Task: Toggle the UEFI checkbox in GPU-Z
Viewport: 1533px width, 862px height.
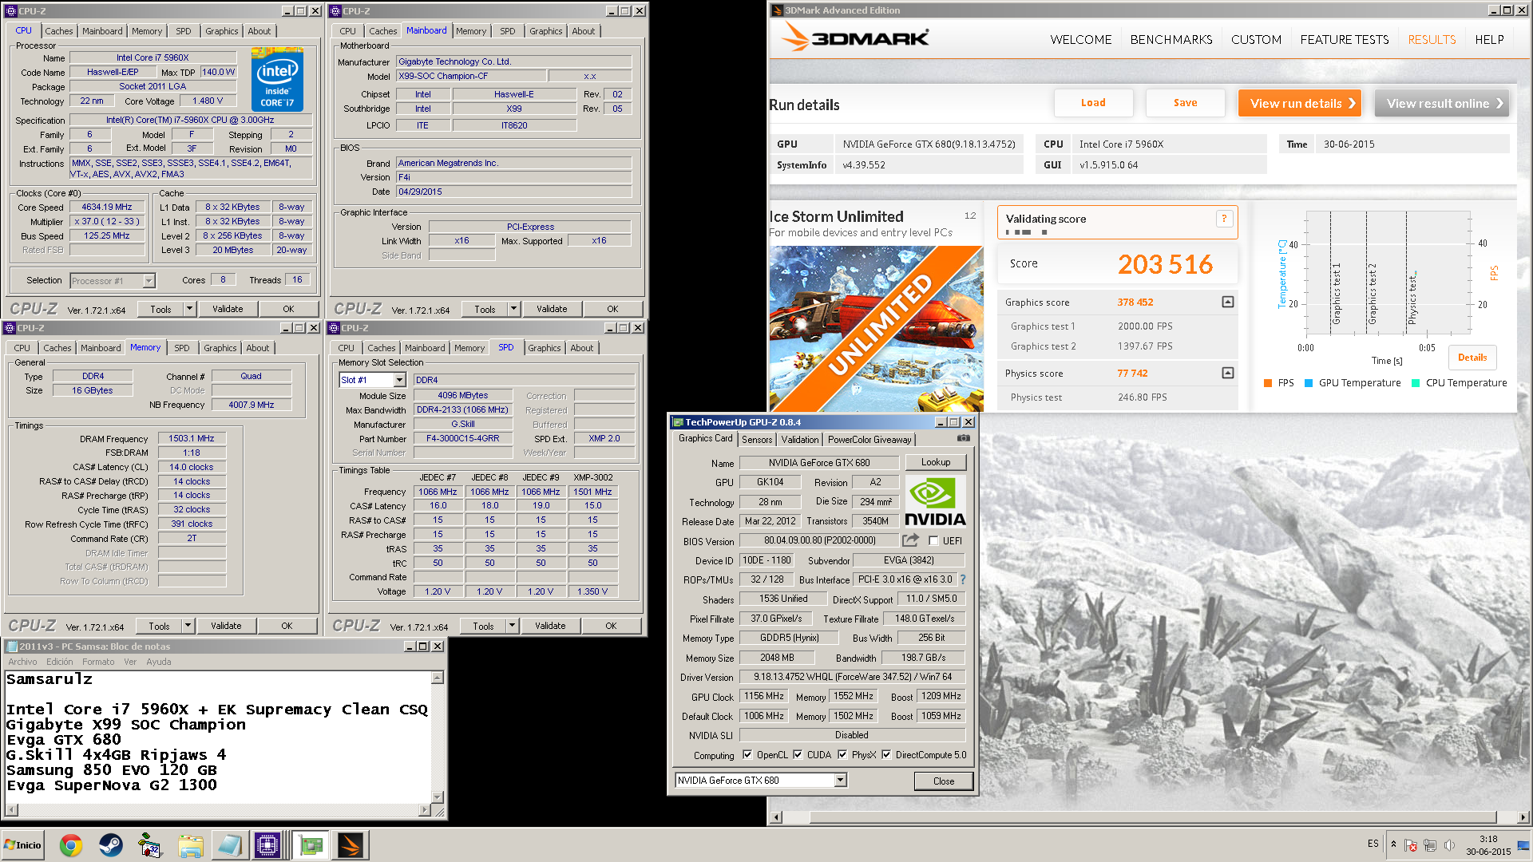Action: pos(933,541)
